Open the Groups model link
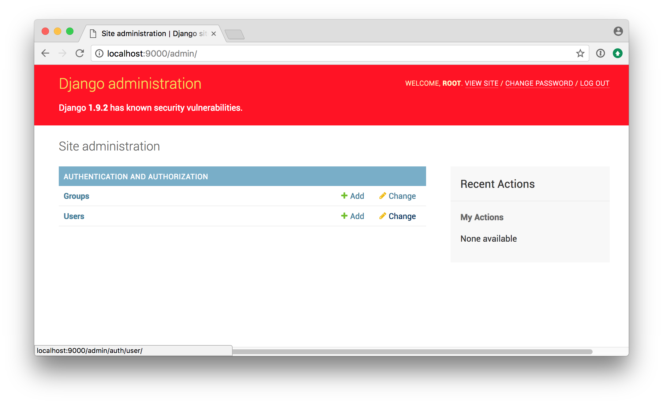 tap(76, 196)
